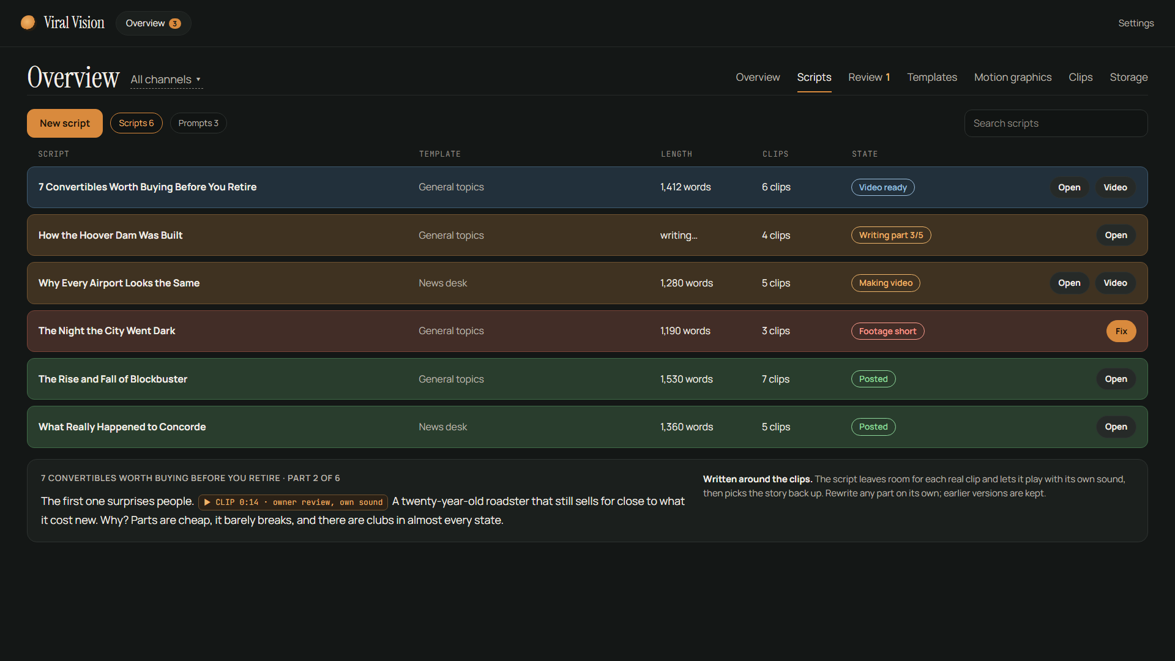Open Settings in the top bar

[1136, 23]
